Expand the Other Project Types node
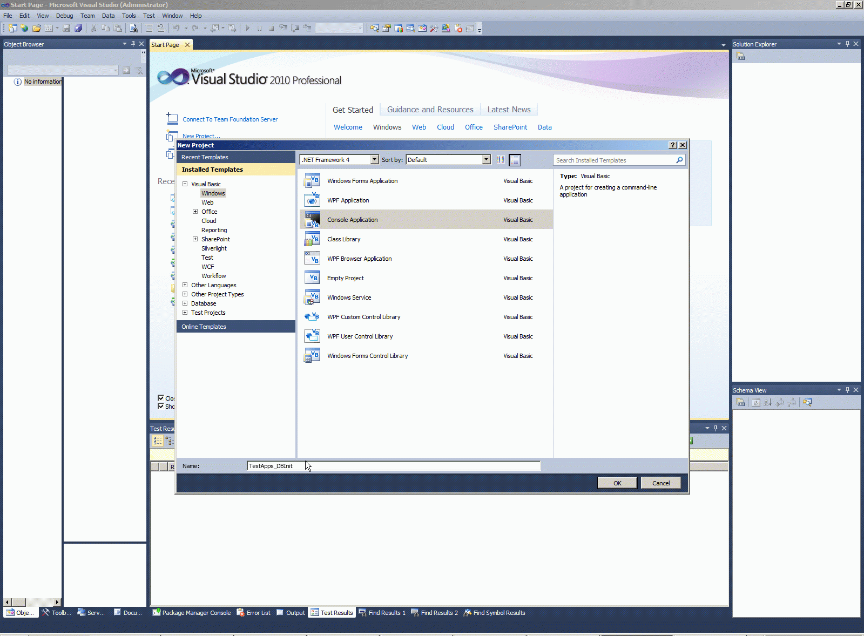This screenshot has height=636, width=864. pyautogui.click(x=185, y=294)
